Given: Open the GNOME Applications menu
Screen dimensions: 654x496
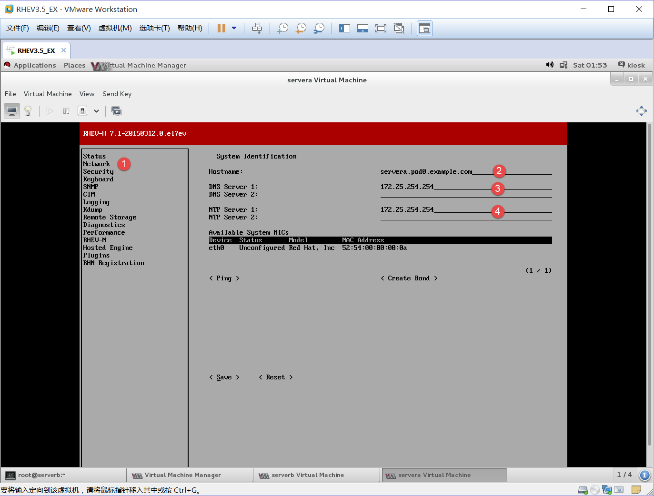Looking at the screenshot, I should point(35,65).
